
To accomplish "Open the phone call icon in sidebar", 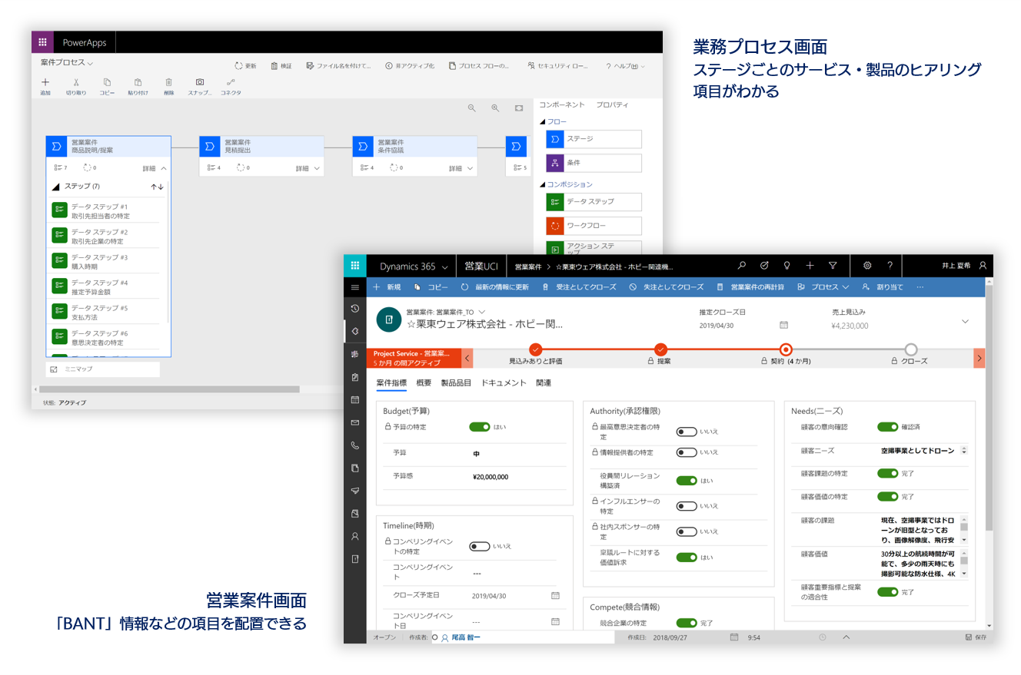I will point(354,445).
